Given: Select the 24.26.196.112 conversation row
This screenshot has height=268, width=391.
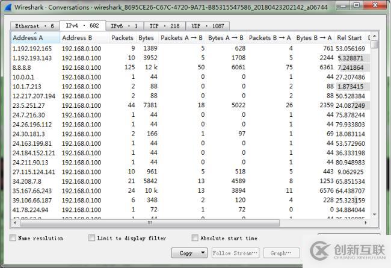Looking at the screenshot, I should pos(191,125).
